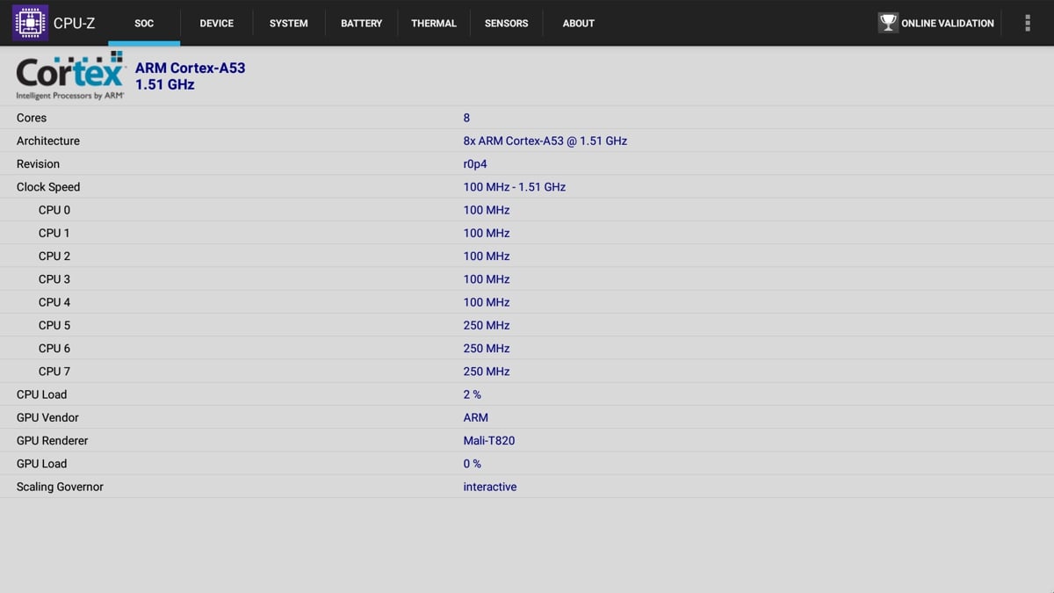Open the BATTERY tab
1054x593 pixels.
pos(361,24)
